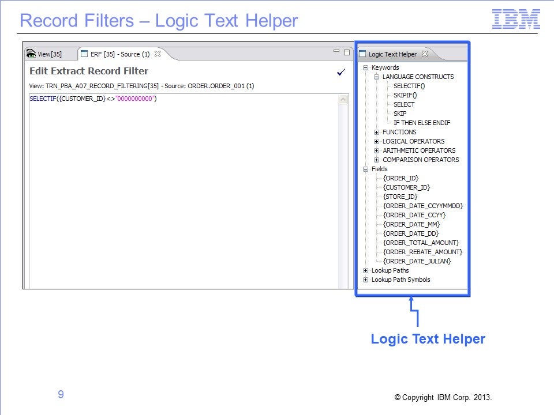The width and height of the screenshot is (554, 415).
Task: Close the ERF [35] - Source (1) tab
Action: (158, 54)
